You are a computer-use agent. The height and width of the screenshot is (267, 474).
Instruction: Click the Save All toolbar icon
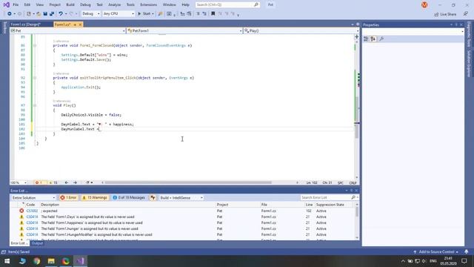tap(52, 13)
